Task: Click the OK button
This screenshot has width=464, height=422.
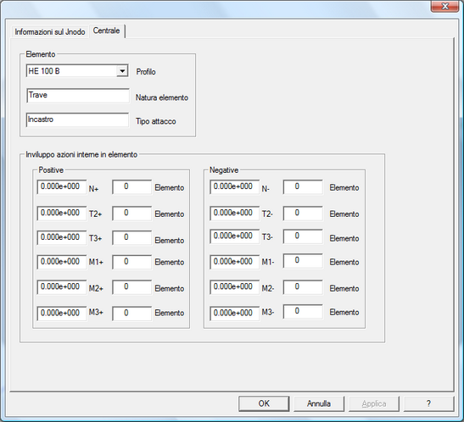Action: coord(264,403)
